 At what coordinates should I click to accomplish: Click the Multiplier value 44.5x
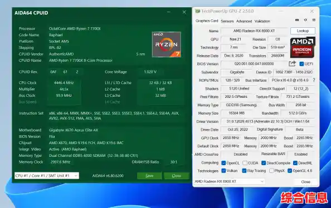(x=64, y=89)
